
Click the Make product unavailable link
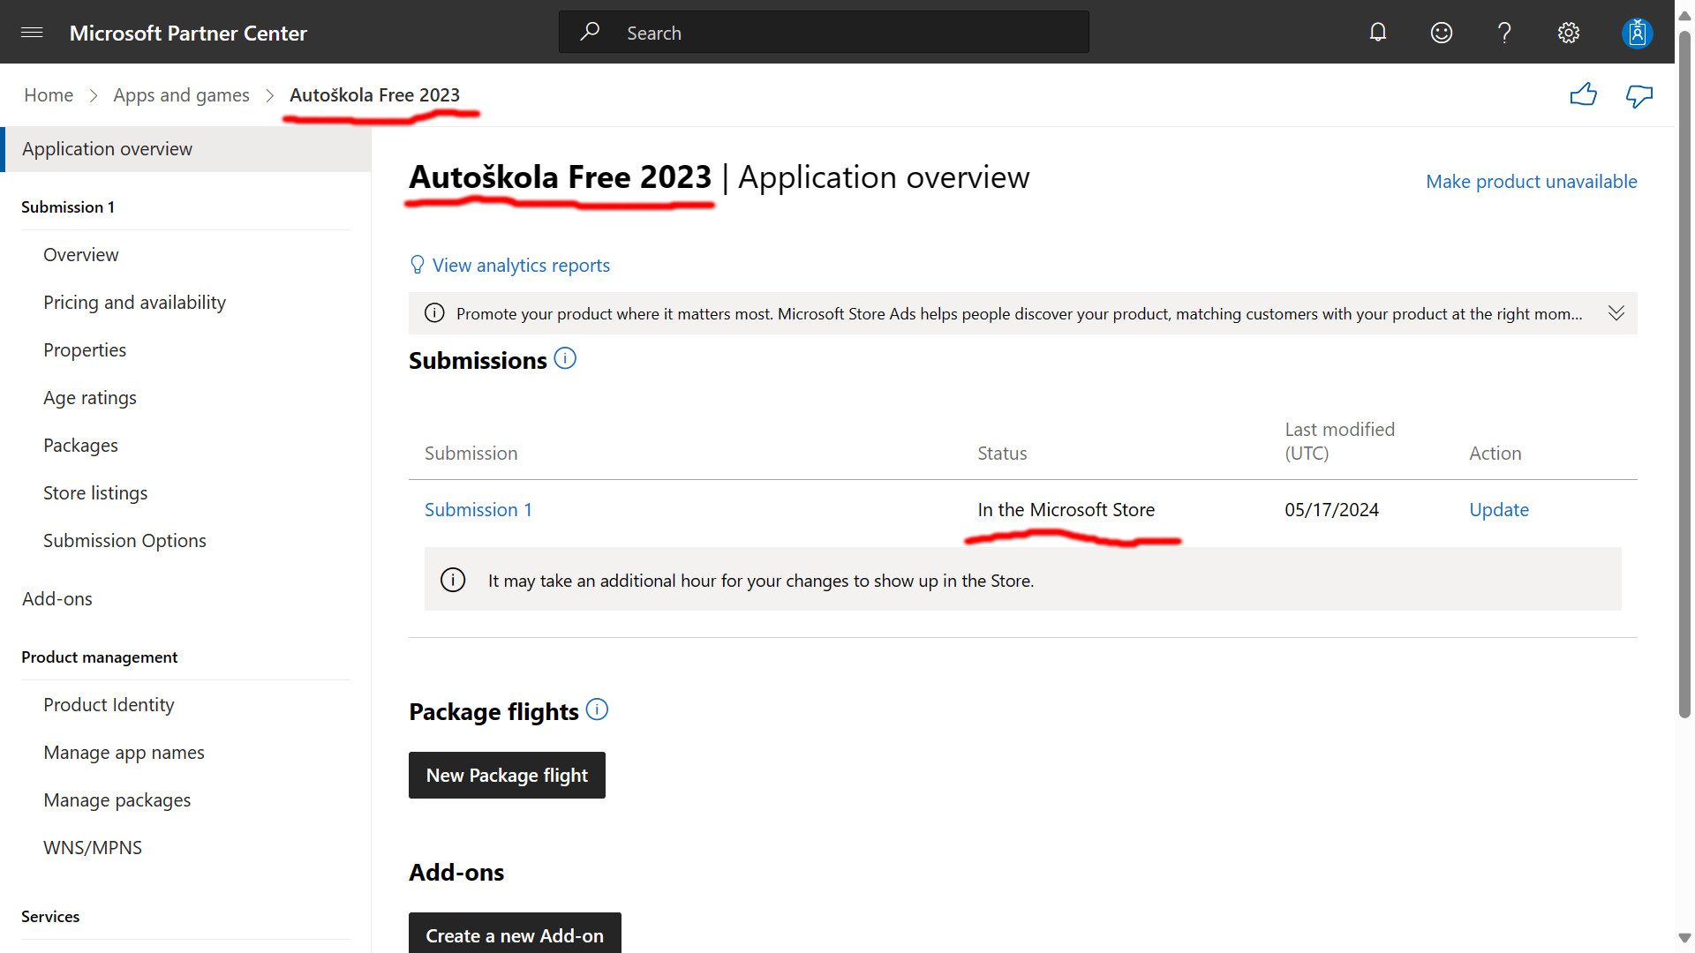[1531, 182]
